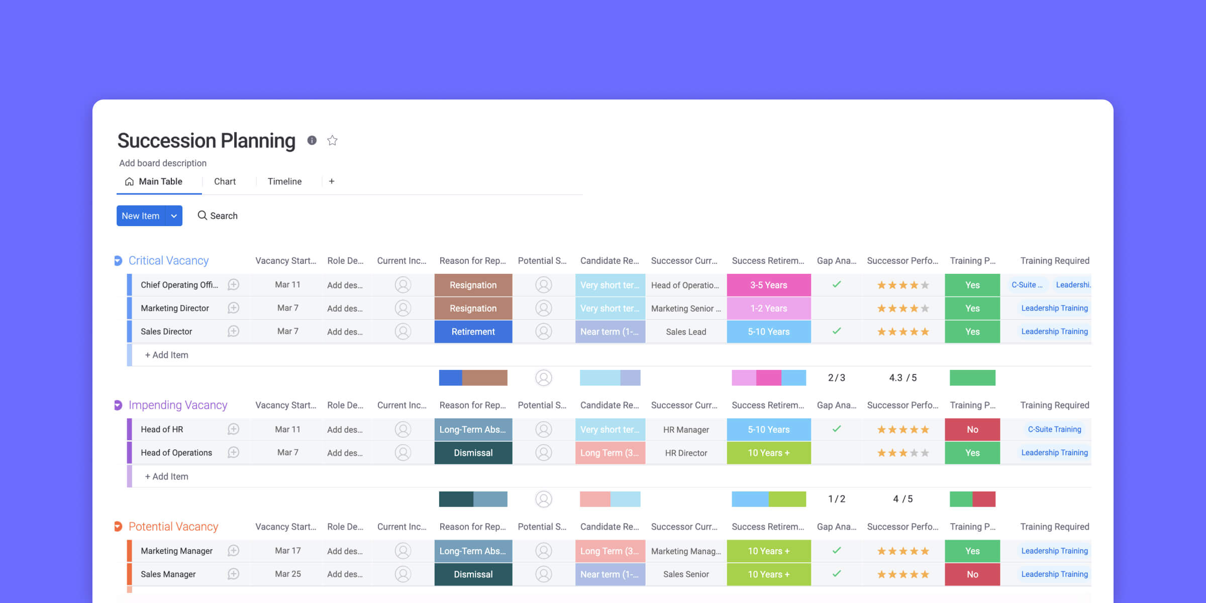Toggle the gap analysis checkmark for Head of HR

coord(838,429)
